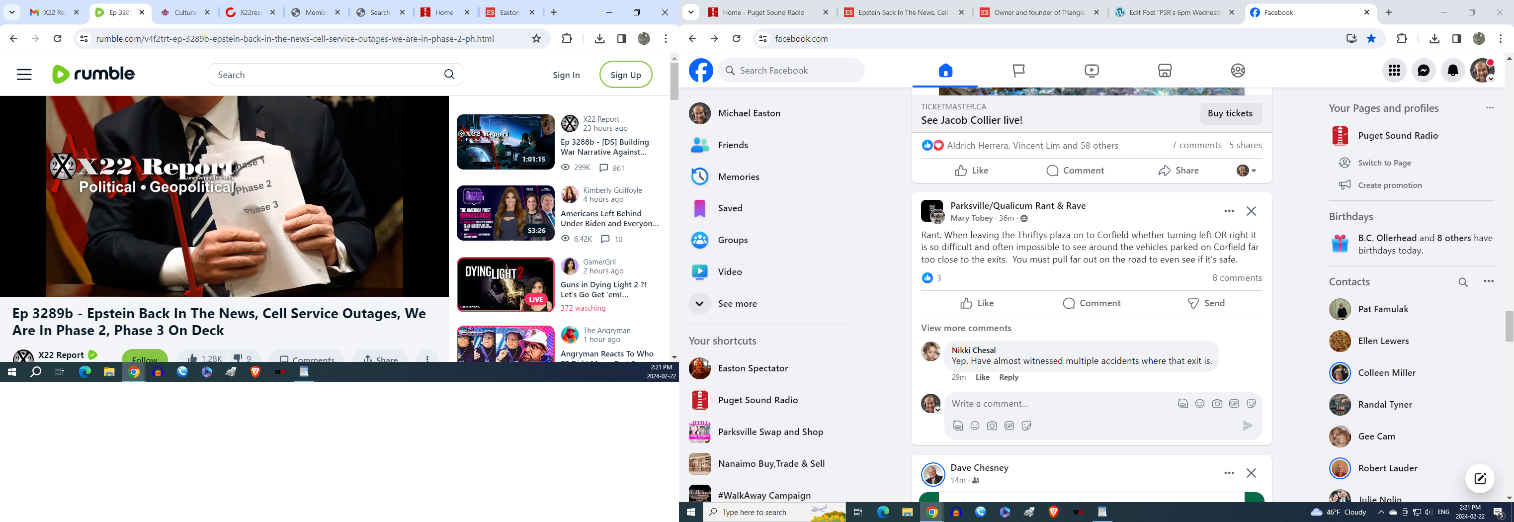Like the Parksville/Qualicum Rant & Rave post

click(977, 303)
